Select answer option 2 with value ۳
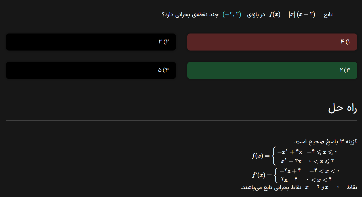Screen dimensions: 362x197 click(91, 42)
